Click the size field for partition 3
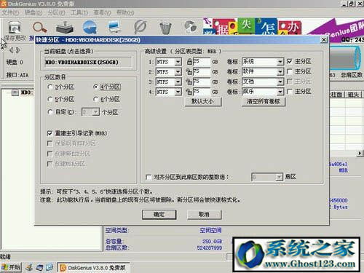 [202, 82]
